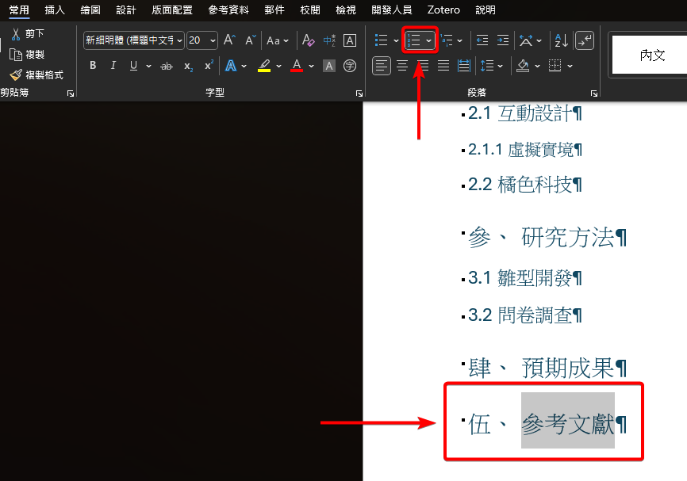The width and height of the screenshot is (687, 481).
Task: Toggle italic formatting
Action: [x=113, y=66]
